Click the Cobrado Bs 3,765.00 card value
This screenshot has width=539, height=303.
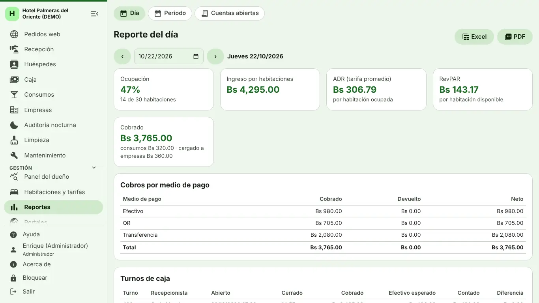[x=146, y=138]
